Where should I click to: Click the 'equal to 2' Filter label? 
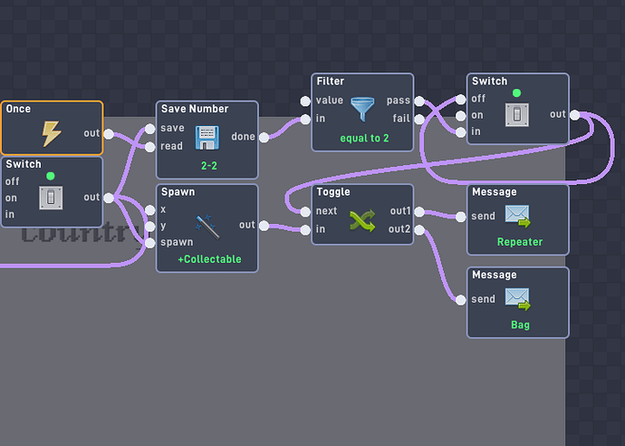pyautogui.click(x=363, y=139)
